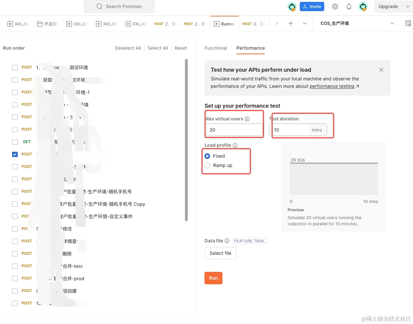Expand the Upgrade options chevron
The width and height of the screenshot is (413, 324).
coord(408,7)
